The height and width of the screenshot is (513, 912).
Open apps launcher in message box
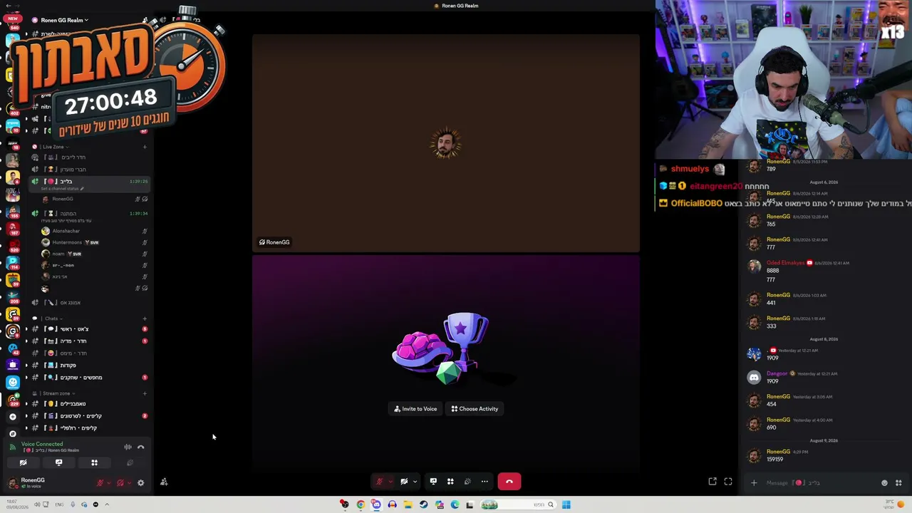pyautogui.click(x=898, y=483)
